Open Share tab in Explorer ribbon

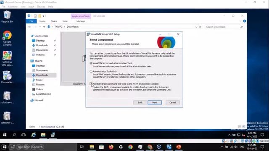pos(54,21)
